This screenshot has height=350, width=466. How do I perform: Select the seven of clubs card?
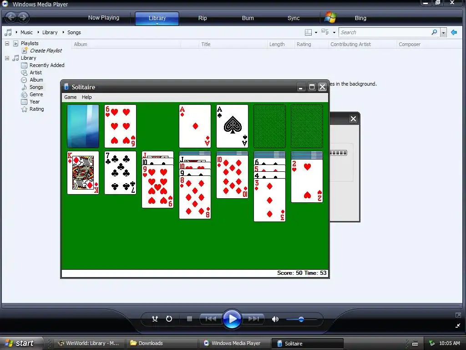click(120, 173)
